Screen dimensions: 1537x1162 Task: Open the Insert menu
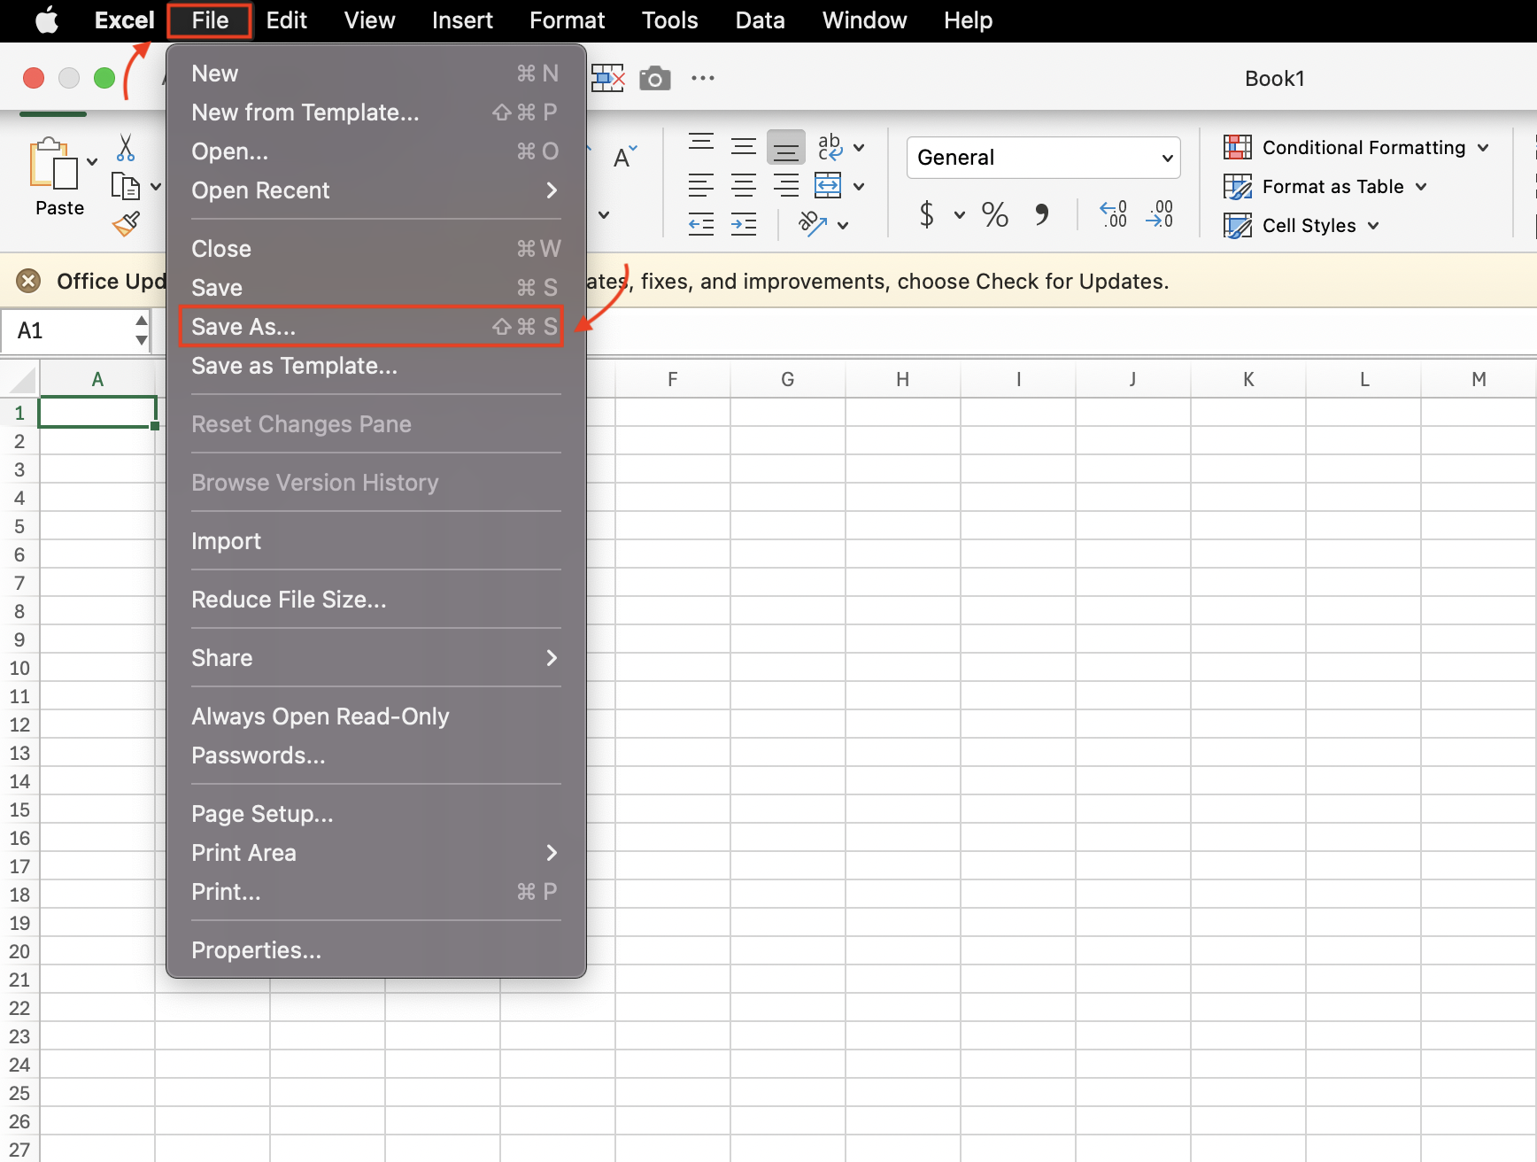point(462,20)
